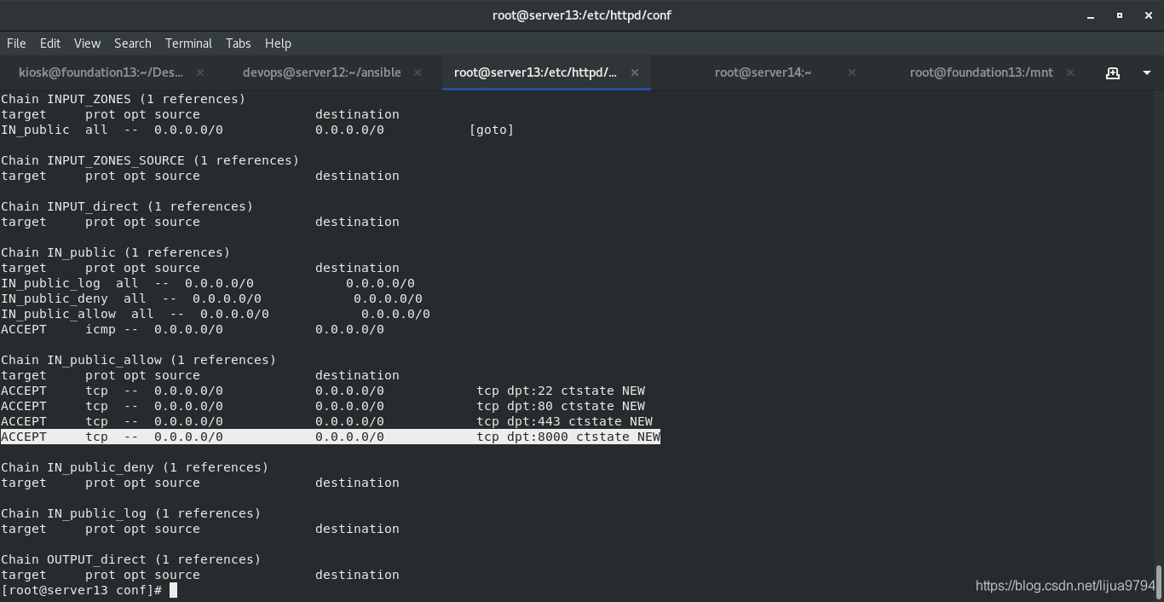This screenshot has height=602, width=1164.
Task: Close the root@server14 tab
Action: (x=851, y=72)
